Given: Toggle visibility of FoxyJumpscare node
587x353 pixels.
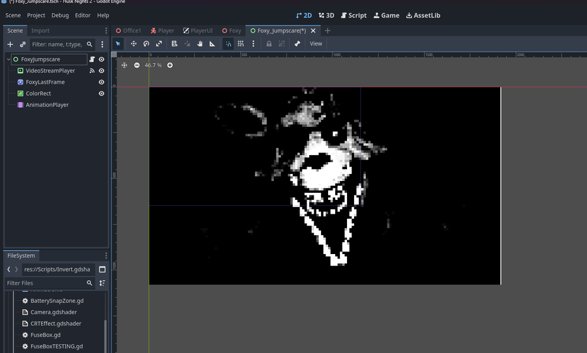Looking at the screenshot, I should [102, 59].
